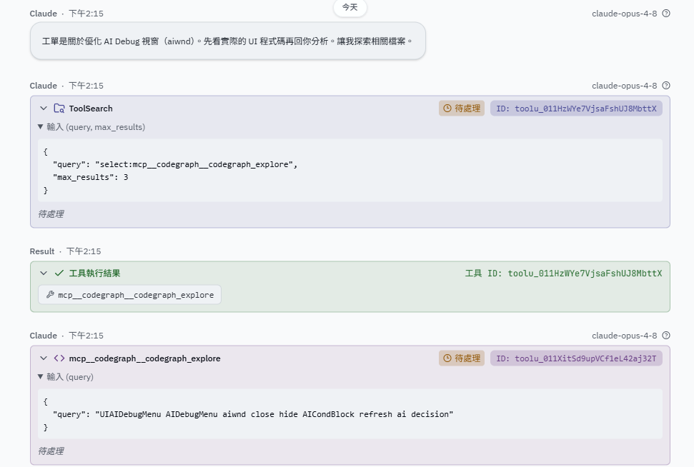Click the Result · 下午2:15 header
The image size is (694, 467).
(65, 251)
